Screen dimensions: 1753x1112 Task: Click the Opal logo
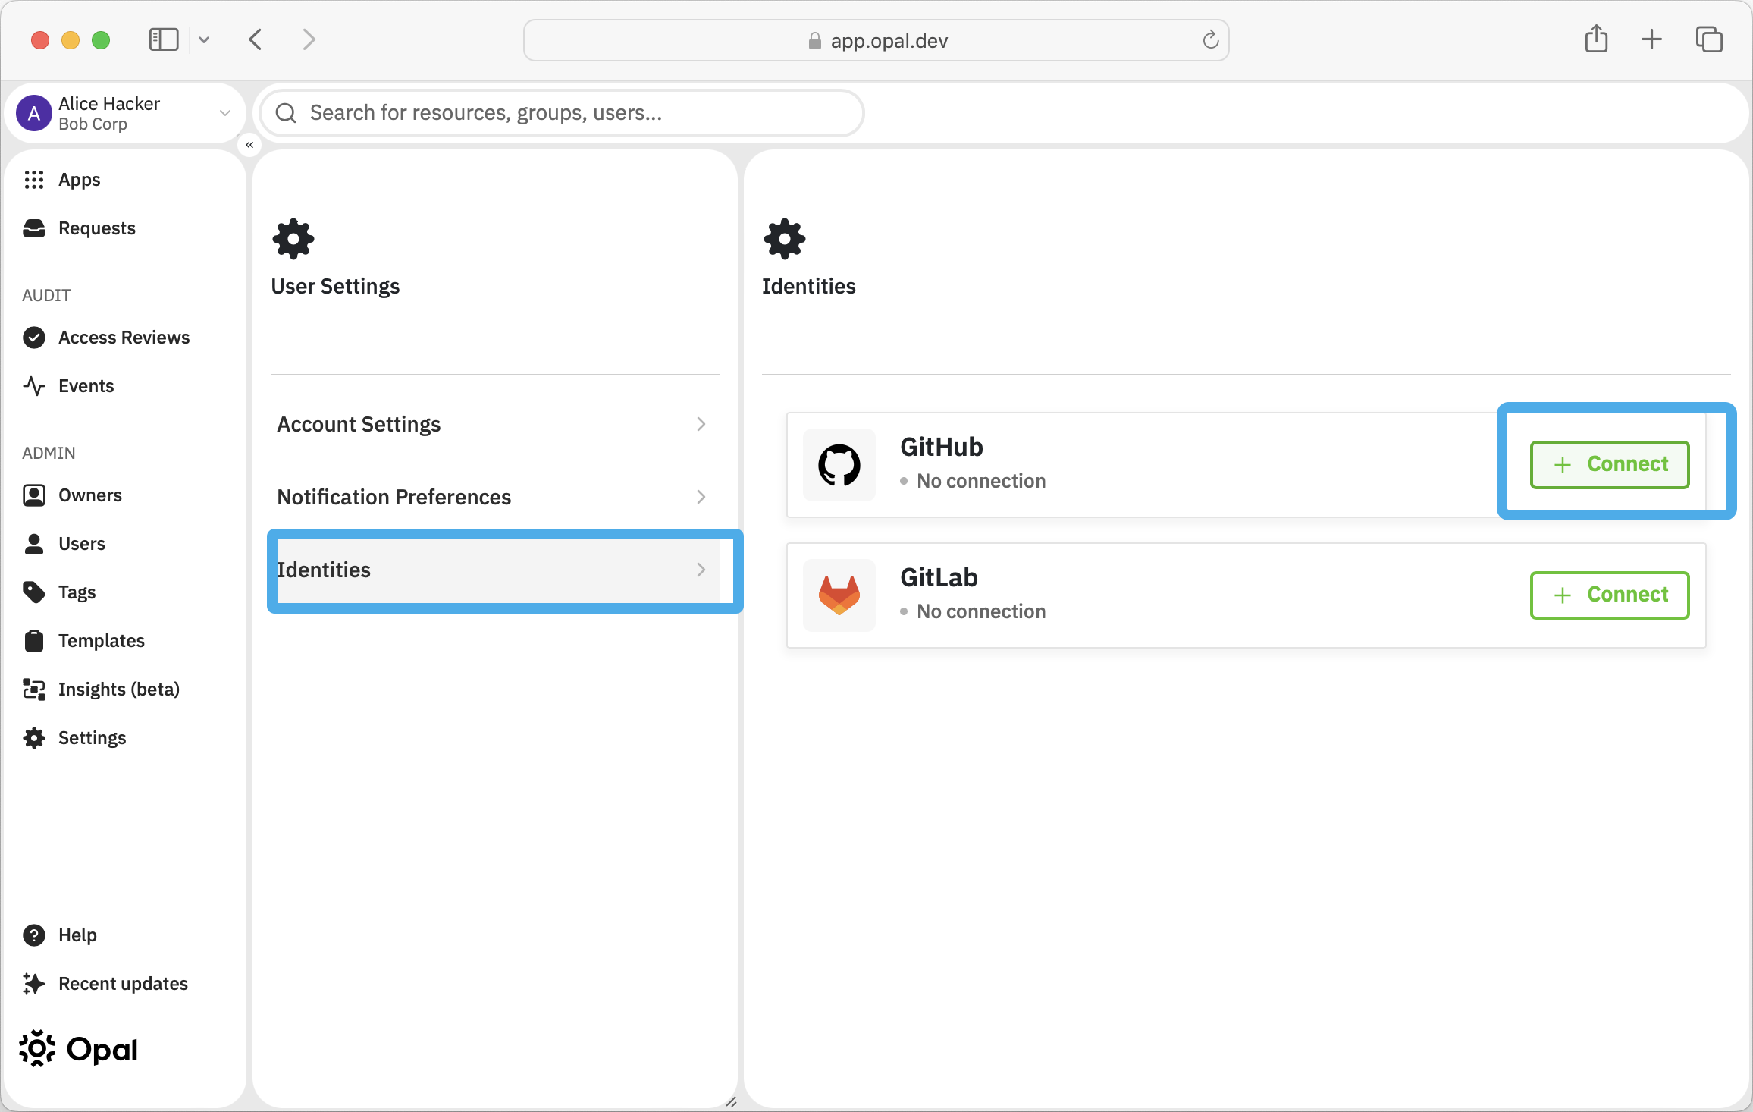tap(78, 1049)
